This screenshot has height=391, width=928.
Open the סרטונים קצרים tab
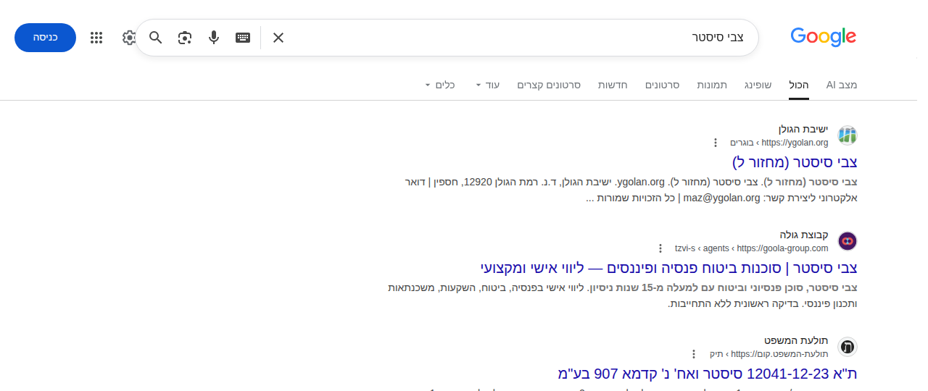[x=549, y=85]
